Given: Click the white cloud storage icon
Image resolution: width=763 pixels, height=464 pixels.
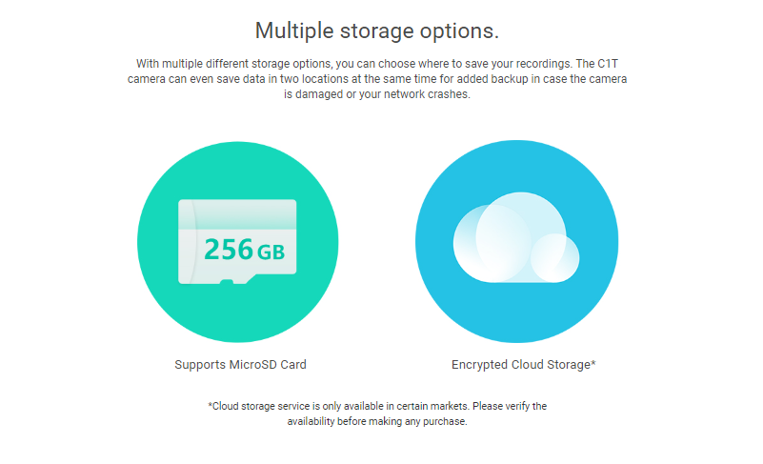Looking at the screenshot, I should (x=516, y=237).
